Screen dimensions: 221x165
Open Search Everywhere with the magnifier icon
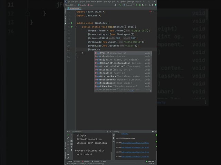150,5
